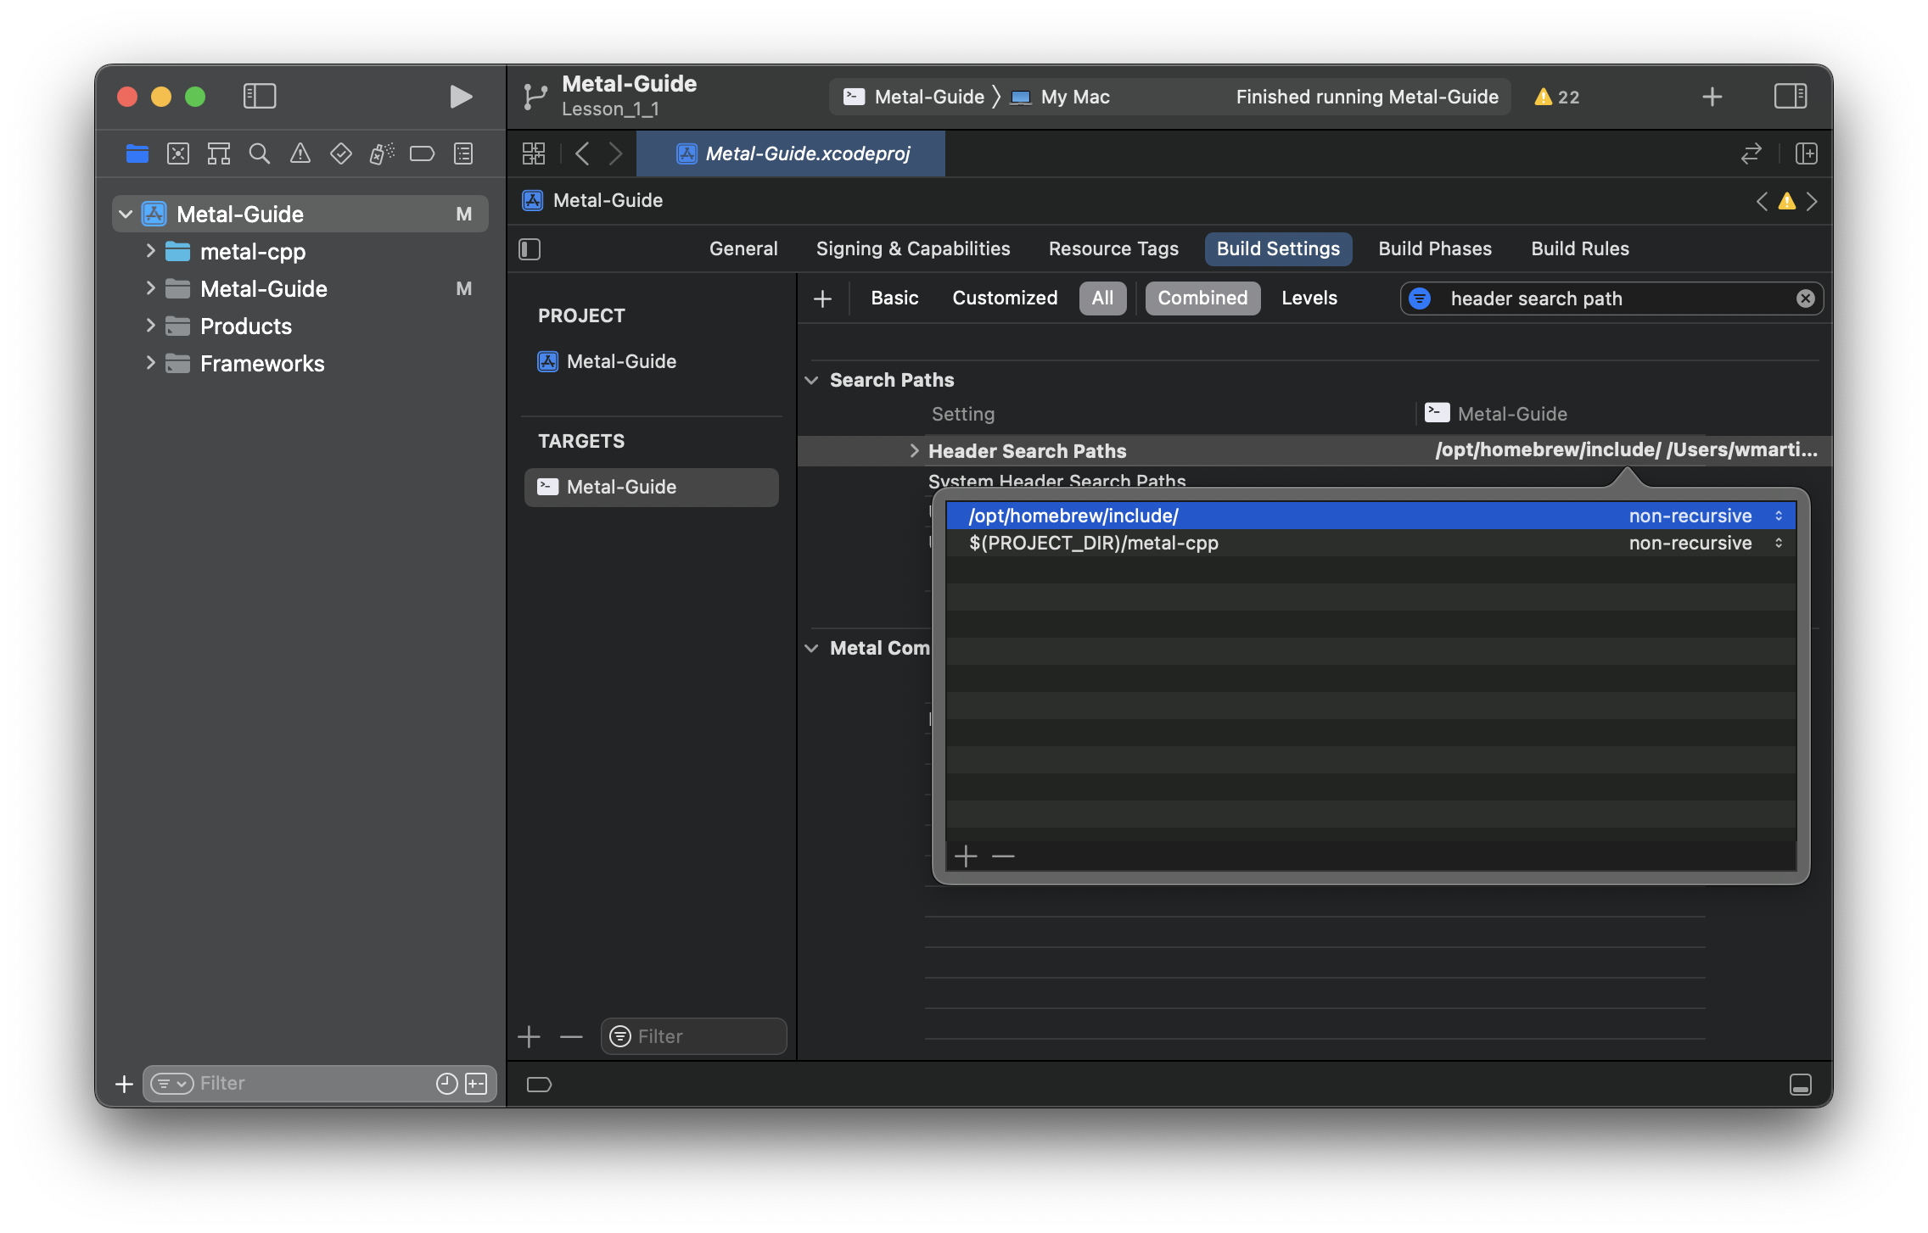Screen dimensions: 1928x1233
Task: Show Levels view of settings
Action: pos(1309,298)
